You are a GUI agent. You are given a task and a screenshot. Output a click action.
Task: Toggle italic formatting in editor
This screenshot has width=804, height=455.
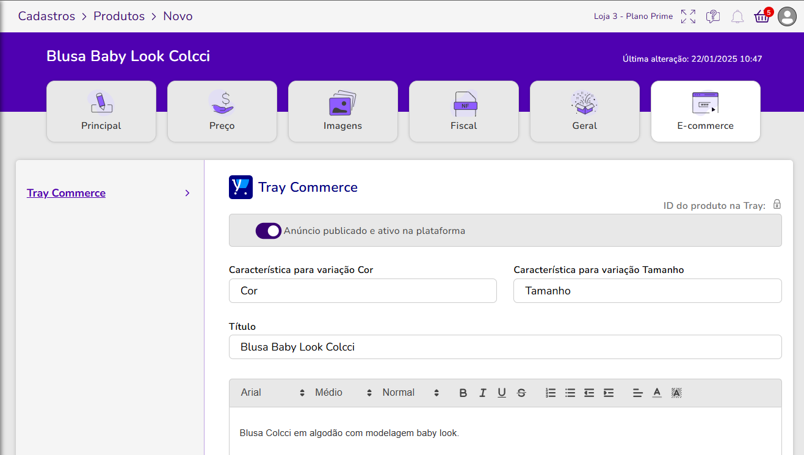[482, 393]
